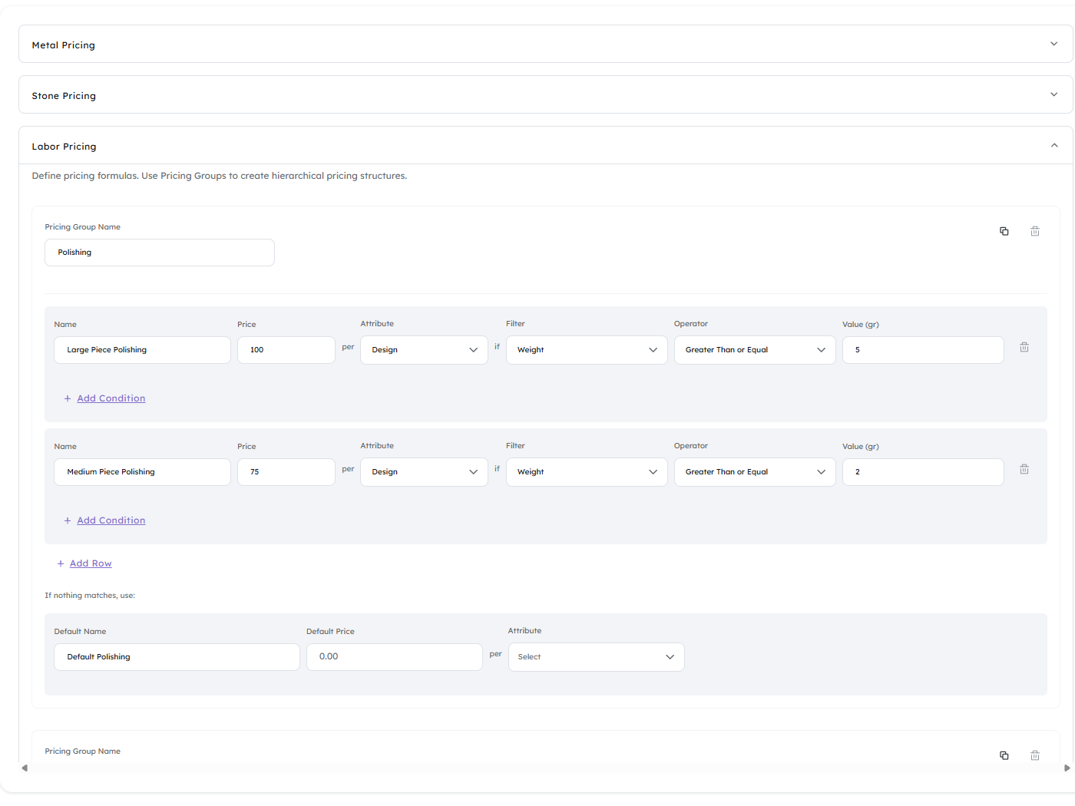The height and width of the screenshot is (806, 1075).
Task: Edit the Default Price field
Action: [394, 657]
